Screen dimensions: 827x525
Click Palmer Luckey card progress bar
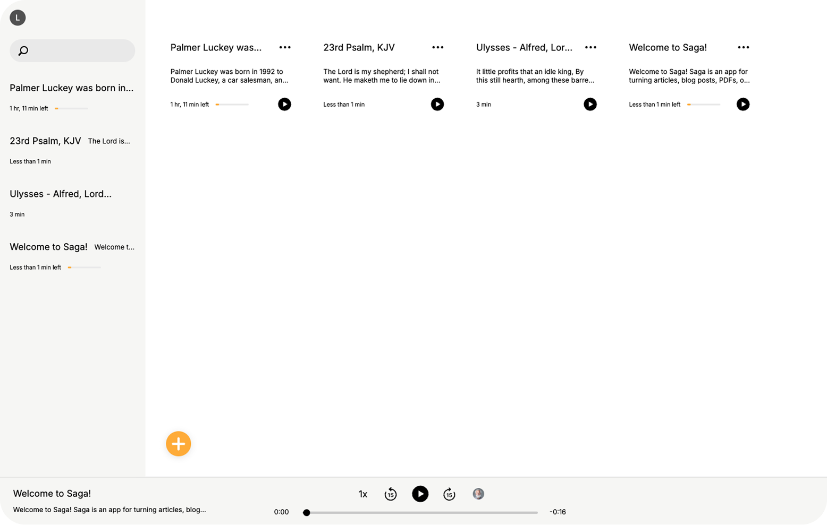(x=232, y=105)
